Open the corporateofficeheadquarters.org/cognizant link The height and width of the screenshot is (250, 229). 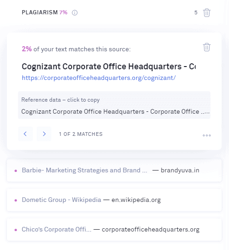coord(99,78)
